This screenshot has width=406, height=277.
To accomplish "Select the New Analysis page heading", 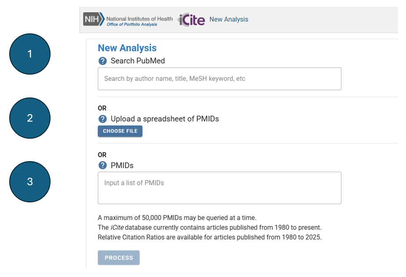I will pyautogui.click(x=127, y=48).
